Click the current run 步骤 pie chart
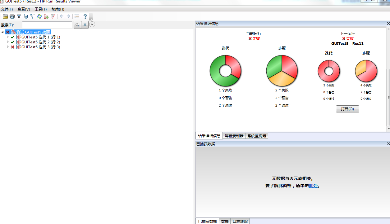 point(282,71)
